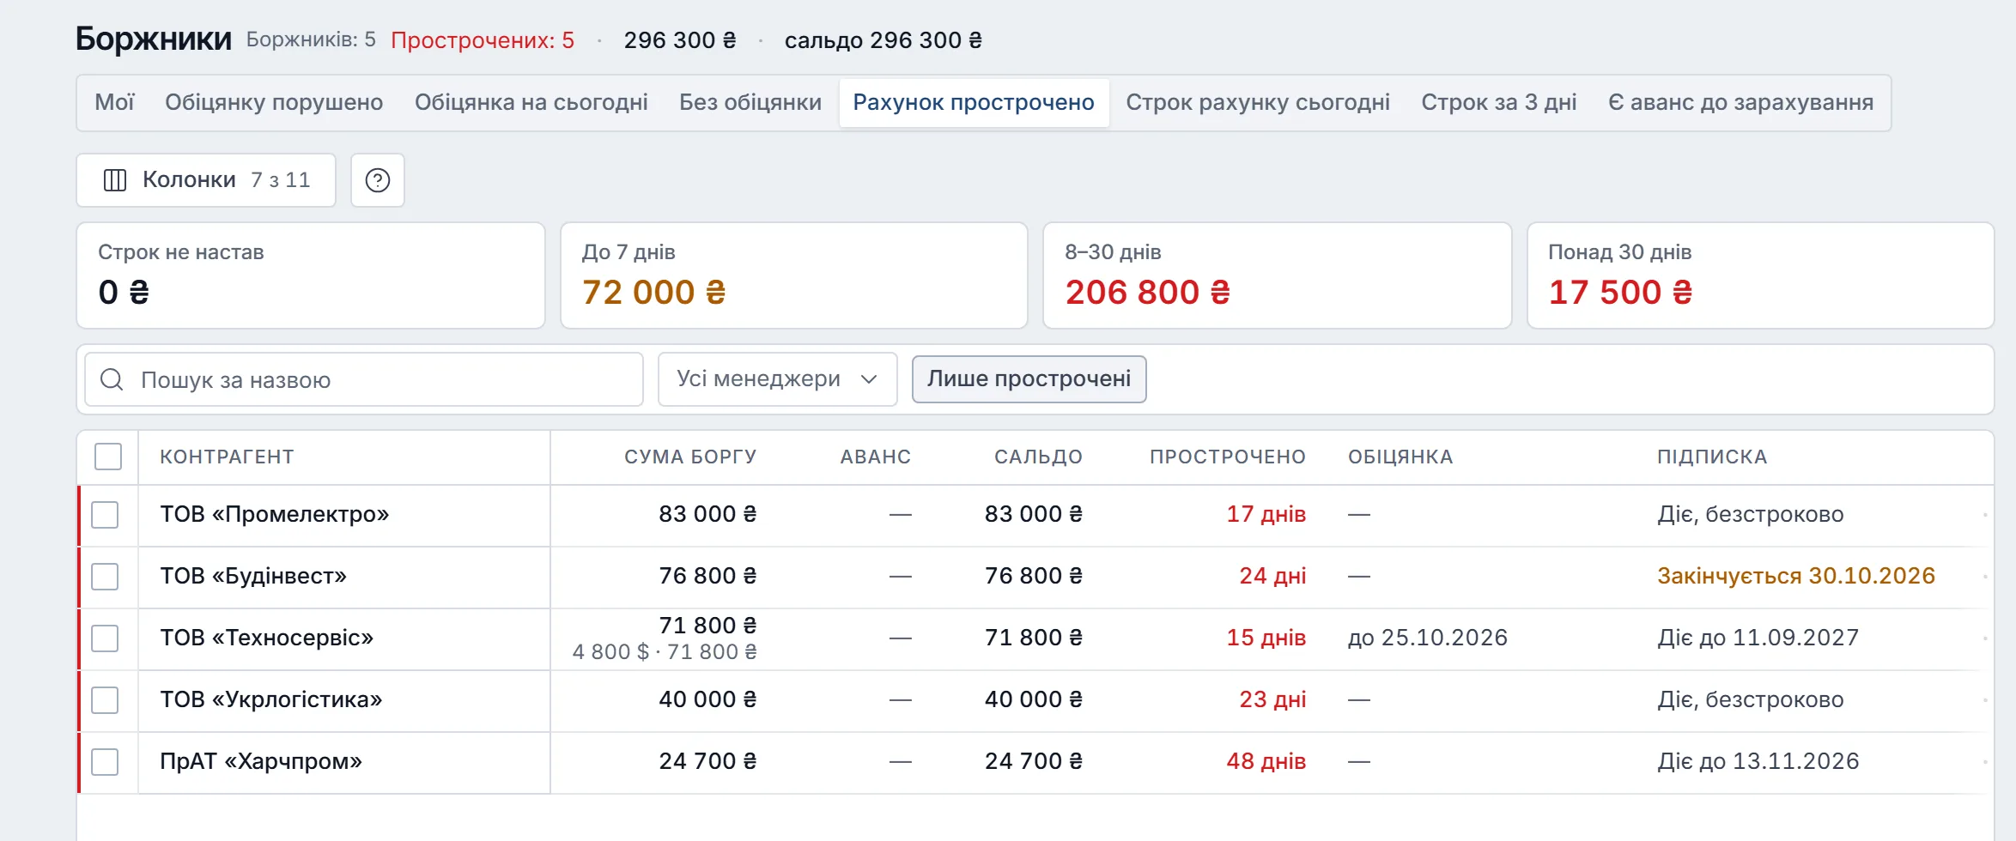2016x841 pixels.
Task: Select the Рахунок прострочено tab
Action: tap(974, 103)
